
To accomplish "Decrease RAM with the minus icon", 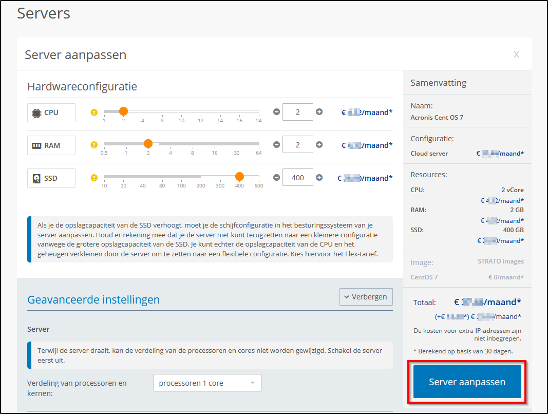I will 276,144.
